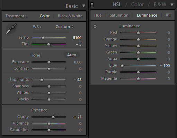The height and width of the screenshot is (138, 177).
Task: Click the Clarity value +27
Action: [x=78, y=117]
